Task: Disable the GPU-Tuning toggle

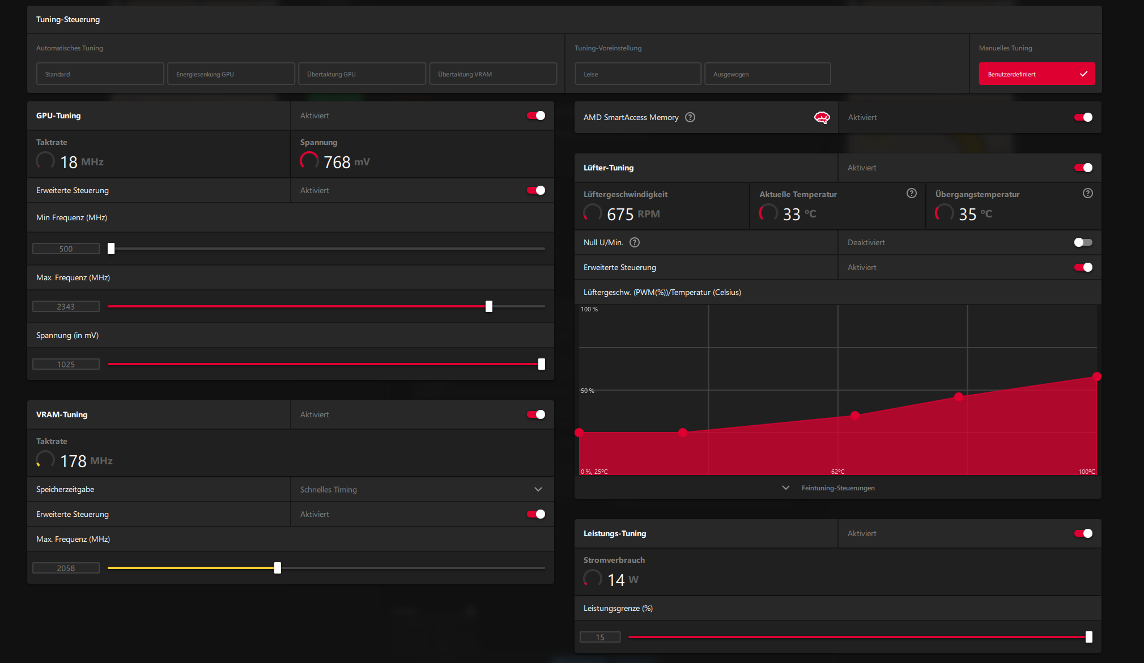Action: tap(535, 116)
